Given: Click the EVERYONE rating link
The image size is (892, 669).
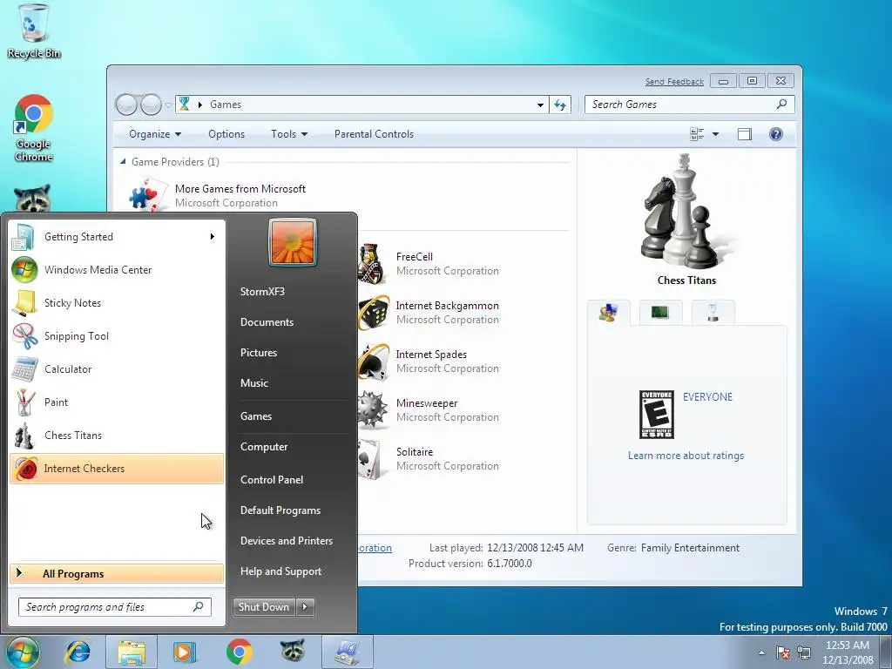Looking at the screenshot, I should point(707,397).
